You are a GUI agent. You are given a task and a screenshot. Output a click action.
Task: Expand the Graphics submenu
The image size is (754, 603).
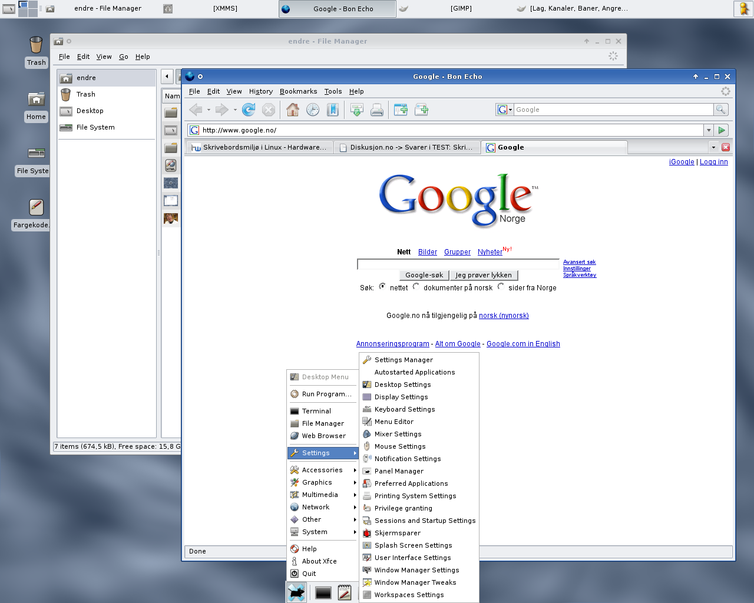click(x=323, y=482)
